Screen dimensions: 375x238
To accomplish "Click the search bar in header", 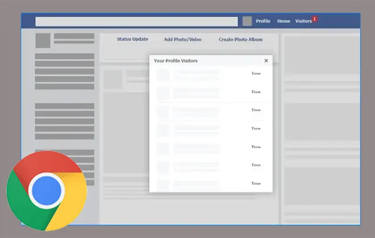I will (x=136, y=22).
